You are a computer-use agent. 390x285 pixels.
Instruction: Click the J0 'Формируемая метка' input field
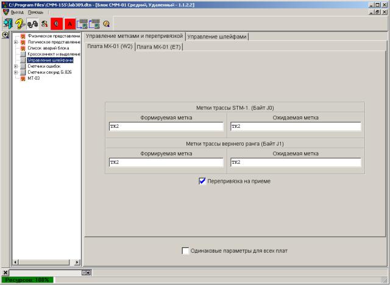click(x=166, y=127)
